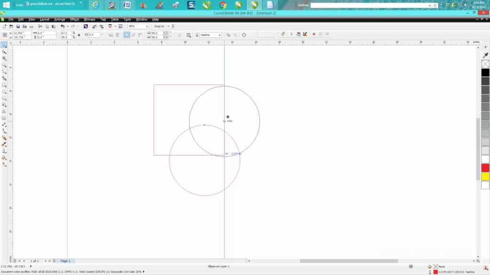Select the Crop tool
The width and height of the screenshot is (490, 275).
pyautogui.click(x=4, y=58)
